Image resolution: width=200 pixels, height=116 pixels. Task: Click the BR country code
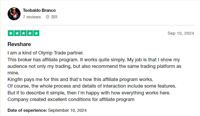coord(54,17)
